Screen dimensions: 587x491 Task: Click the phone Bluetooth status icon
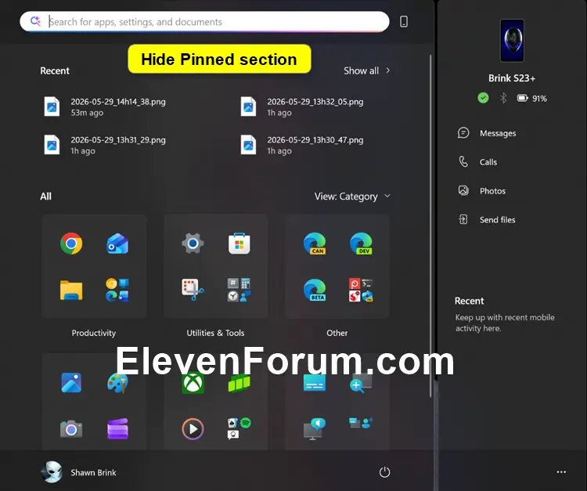coord(502,98)
